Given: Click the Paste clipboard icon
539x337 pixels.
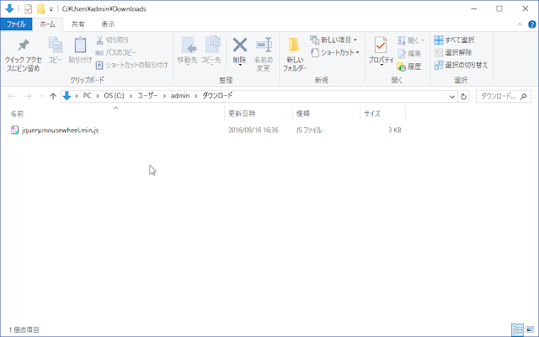Looking at the screenshot, I should (80, 45).
